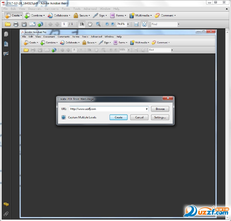Click the zoom out minus button
The height and width of the screenshot is (221, 231).
[107, 24]
